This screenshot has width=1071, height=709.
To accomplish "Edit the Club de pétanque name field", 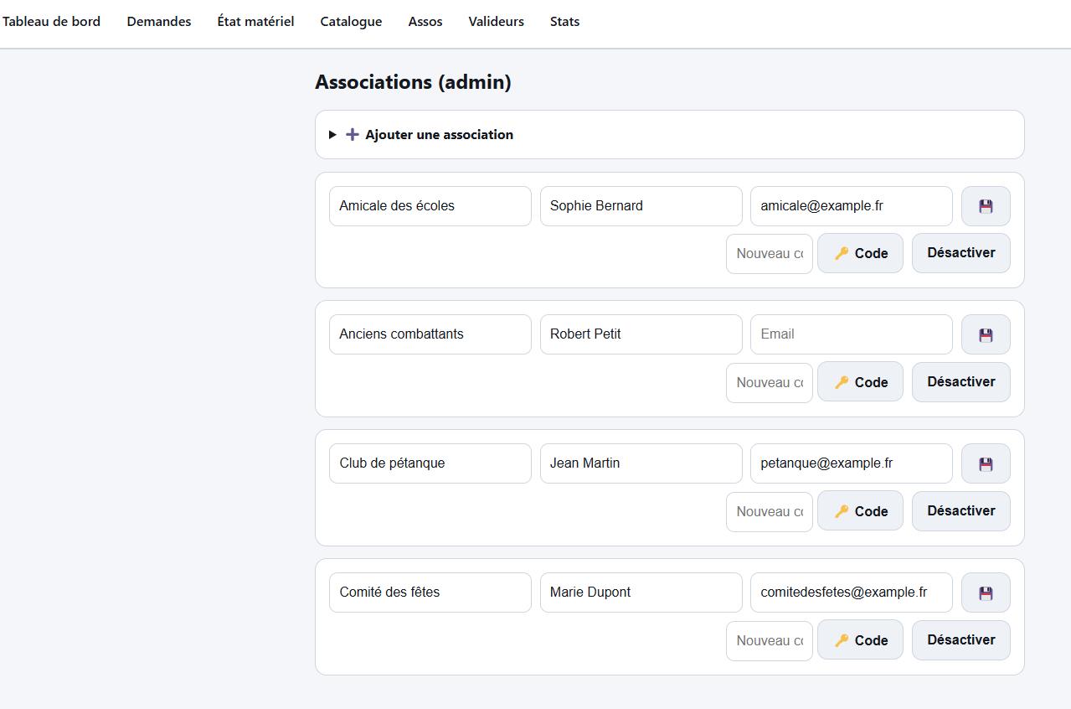I will [x=430, y=463].
